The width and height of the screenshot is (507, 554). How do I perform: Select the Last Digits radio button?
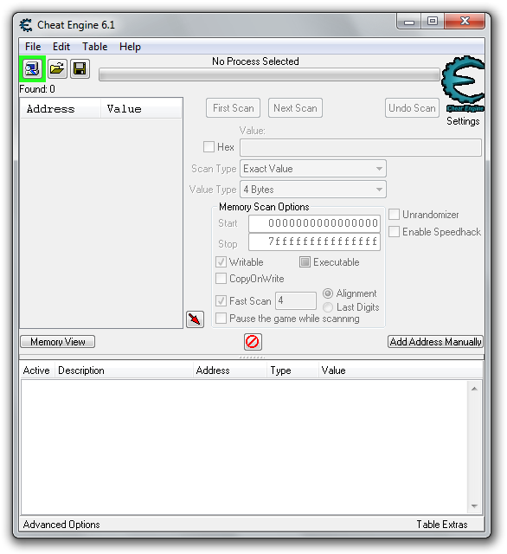(x=328, y=307)
